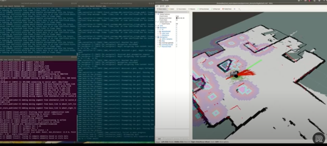
Task: Close the Displays panel with its x button
Action: pos(188,12)
